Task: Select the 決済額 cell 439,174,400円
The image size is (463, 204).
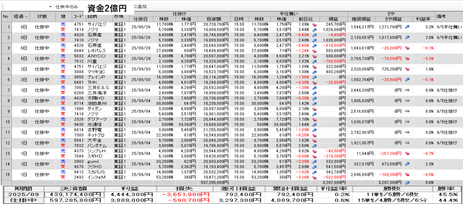Action: 74,195
